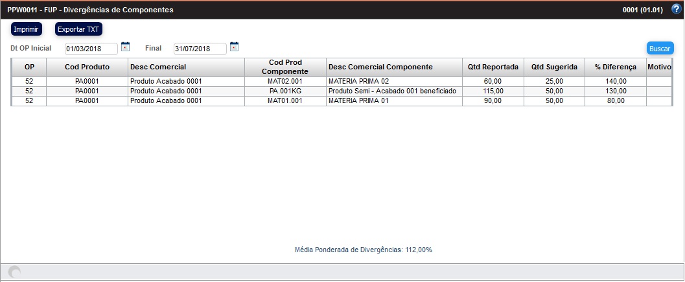Viewport: 685px width, 282px height.
Task: Sort by Qtd Reportada column header
Action: [493, 67]
